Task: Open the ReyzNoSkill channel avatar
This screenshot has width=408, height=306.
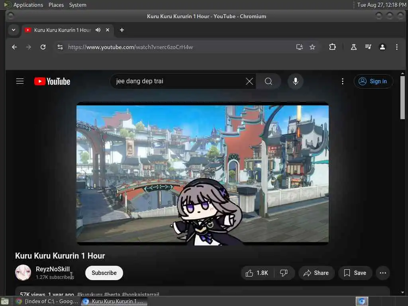Action: [23, 273]
